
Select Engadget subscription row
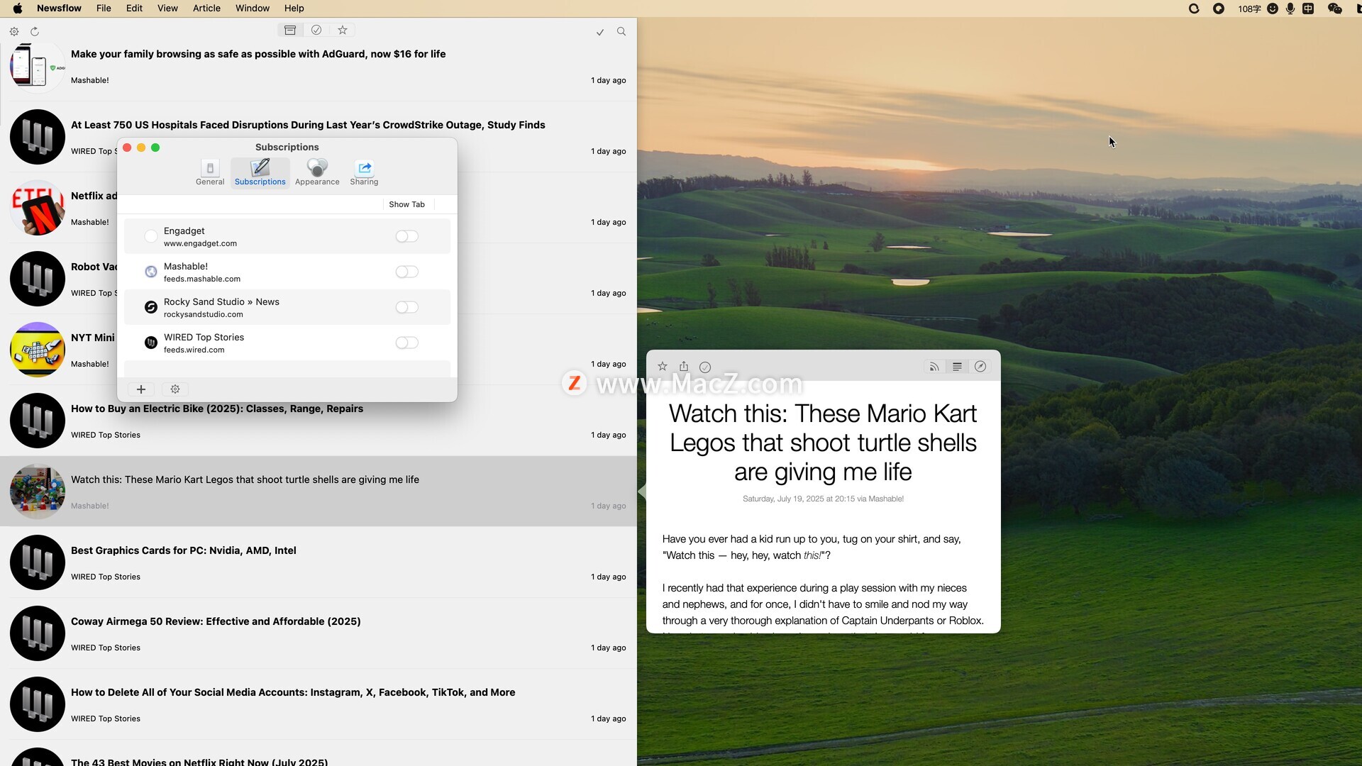(287, 236)
